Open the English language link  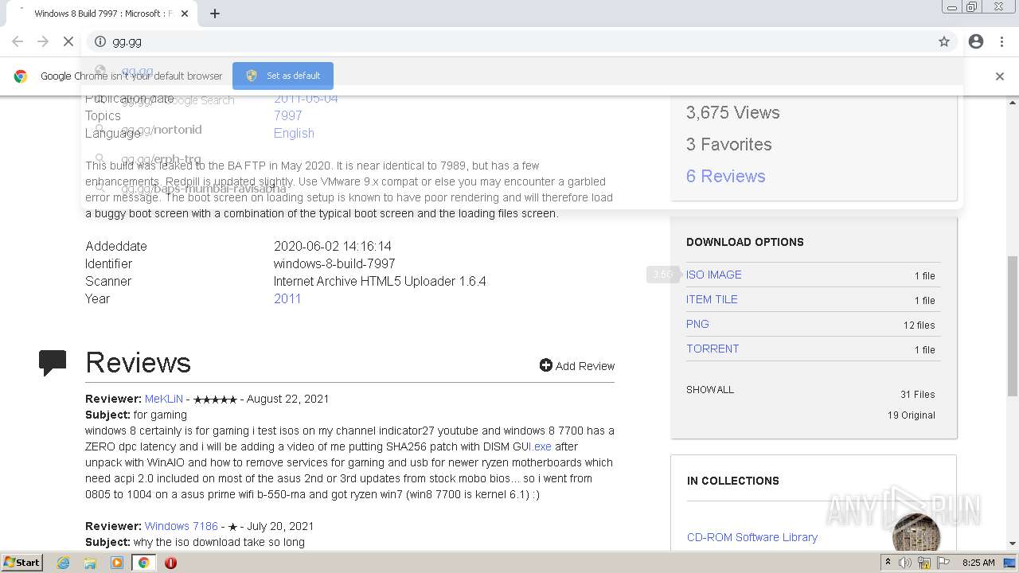294,133
